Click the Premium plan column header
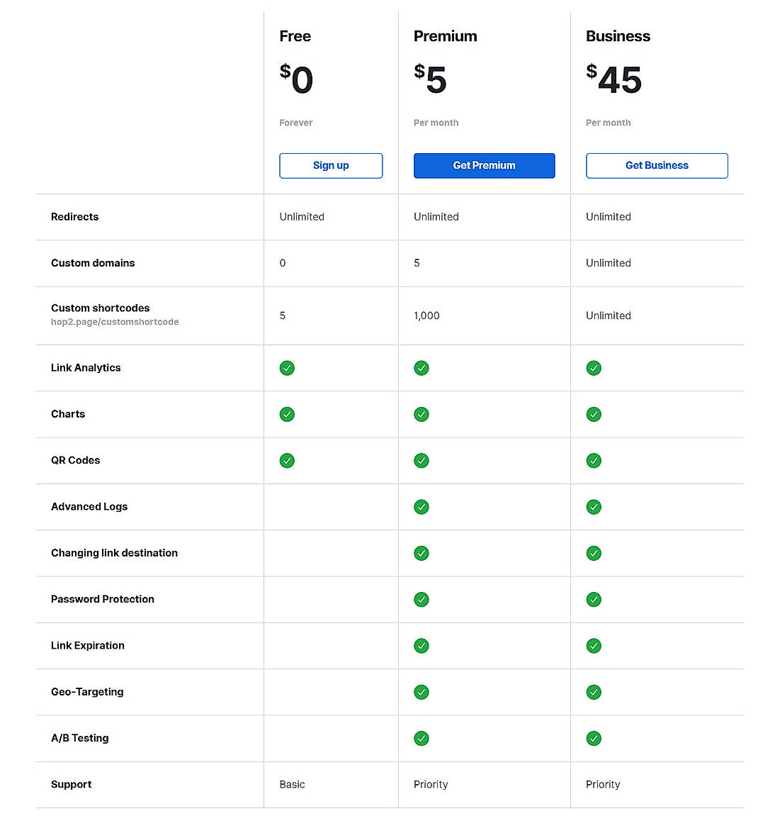 [x=445, y=36]
